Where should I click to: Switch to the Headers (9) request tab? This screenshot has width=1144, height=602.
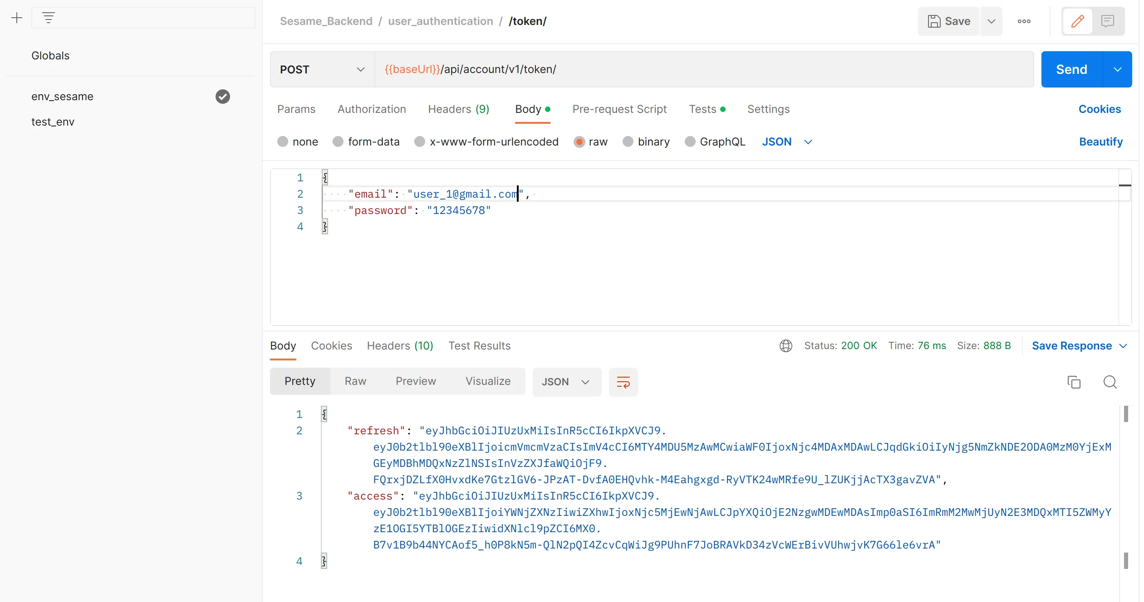458,109
